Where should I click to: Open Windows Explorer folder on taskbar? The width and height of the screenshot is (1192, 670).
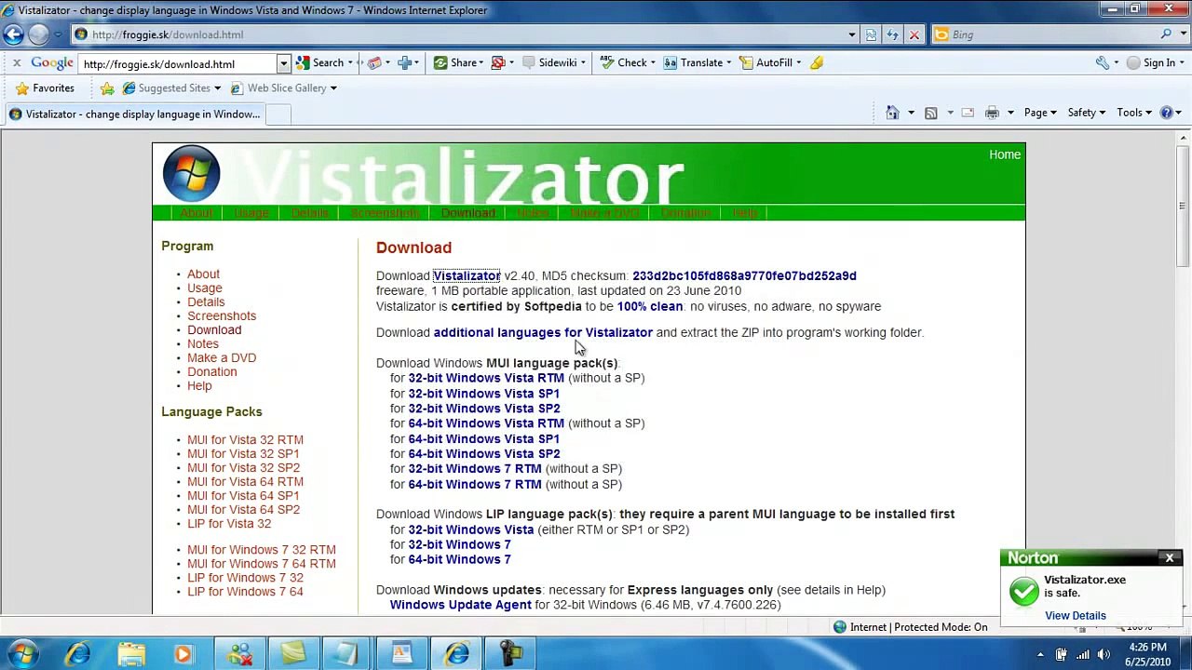(x=131, y=653)
